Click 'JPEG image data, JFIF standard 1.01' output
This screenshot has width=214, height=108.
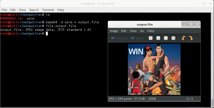[58, 30]
